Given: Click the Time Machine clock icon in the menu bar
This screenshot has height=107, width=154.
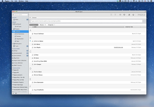Looking at the screenshot, I should [128, 1].
